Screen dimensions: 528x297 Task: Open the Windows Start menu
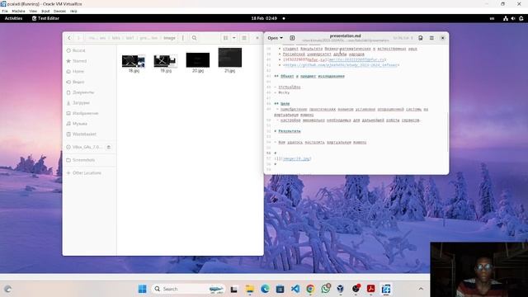click(x=143, y=289)
